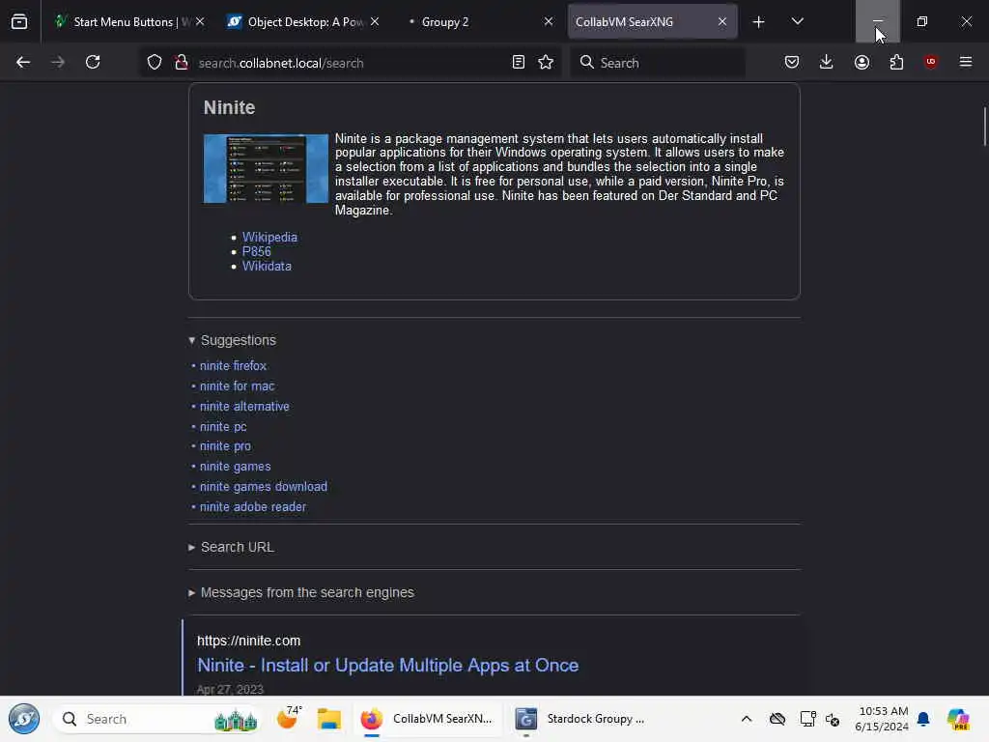Select the 'ninite pro' suggestion
Image resolution: width=989 pixels, height=742 pixels.
point(225,446)
